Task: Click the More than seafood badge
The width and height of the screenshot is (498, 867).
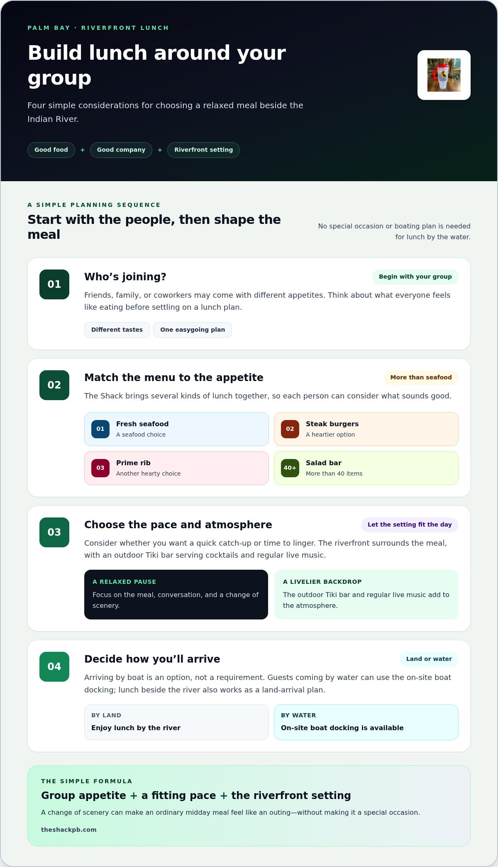Action: (x=421, y=378)
